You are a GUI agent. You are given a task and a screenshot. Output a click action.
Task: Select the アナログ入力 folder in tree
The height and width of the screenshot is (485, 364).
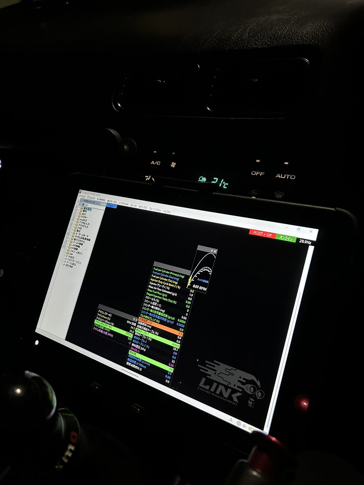[x=83, y=226]
